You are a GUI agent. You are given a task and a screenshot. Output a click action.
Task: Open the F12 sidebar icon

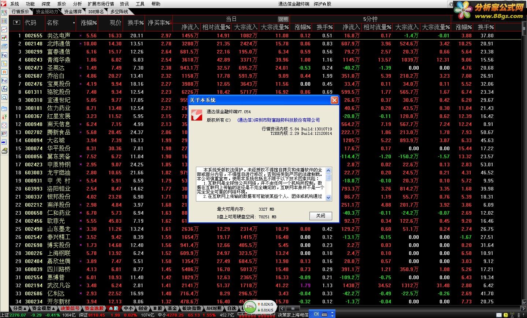4,80
